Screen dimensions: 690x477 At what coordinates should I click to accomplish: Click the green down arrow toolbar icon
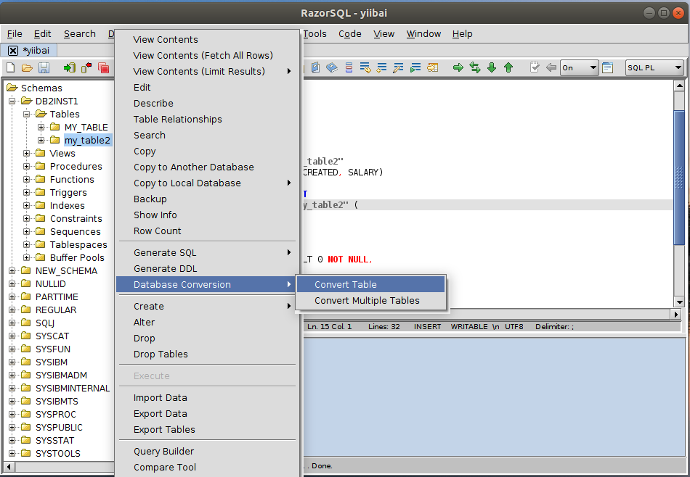(x=492, y=67)
